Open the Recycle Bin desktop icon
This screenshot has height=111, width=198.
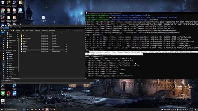[3, 3]
